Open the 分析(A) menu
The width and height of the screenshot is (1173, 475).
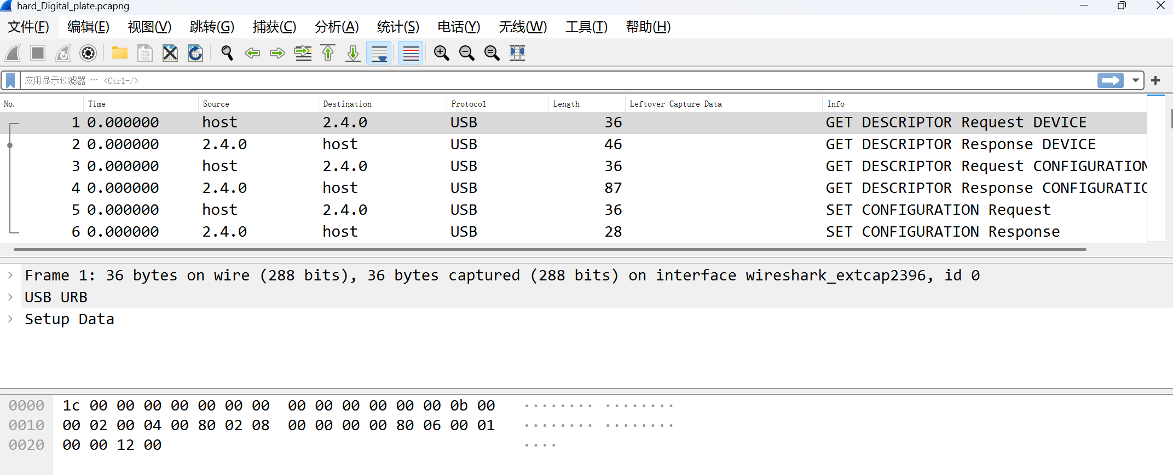click(337, 27)
